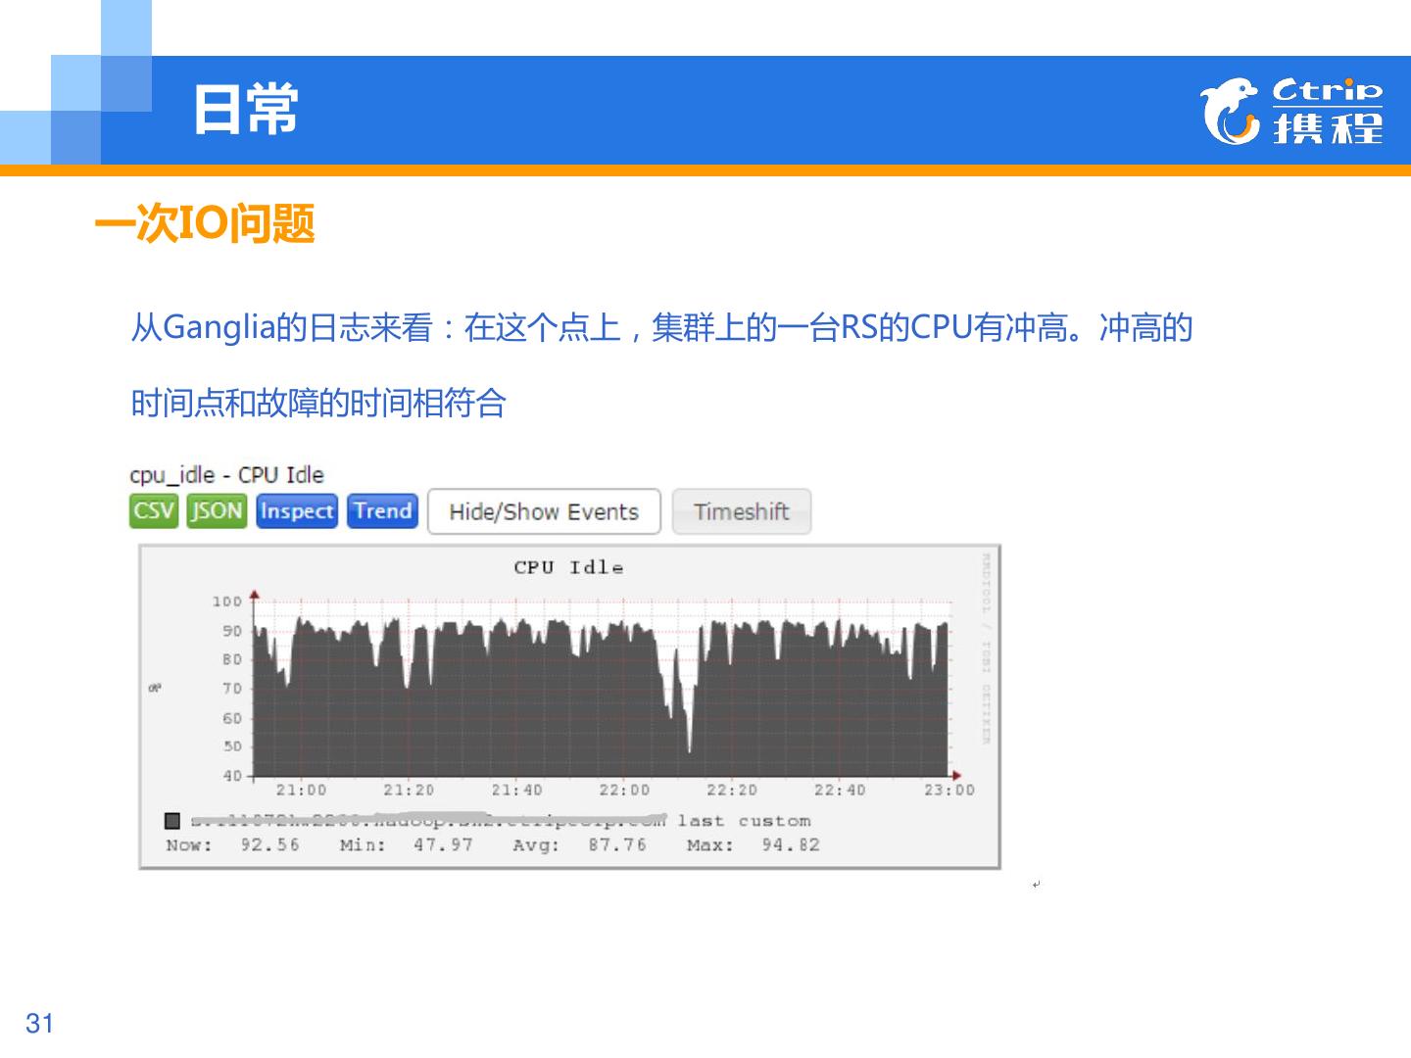Screen dimensions: 1411x1058
Task: Click the 21:00 time axis label
Action: pyautogui.click(x=301, y=790)
